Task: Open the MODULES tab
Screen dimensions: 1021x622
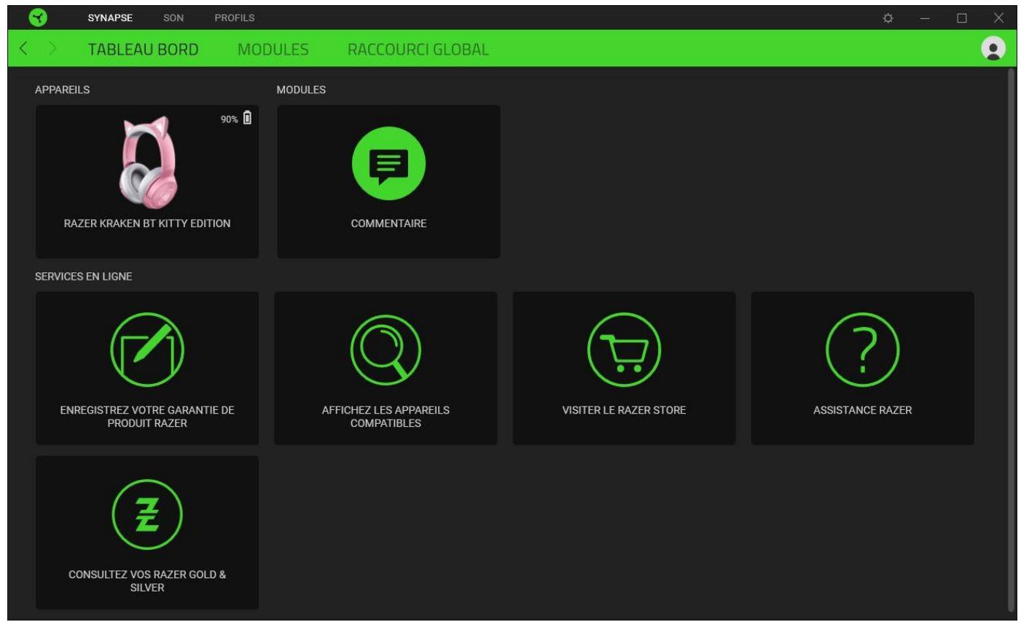Action: point(273,50)
